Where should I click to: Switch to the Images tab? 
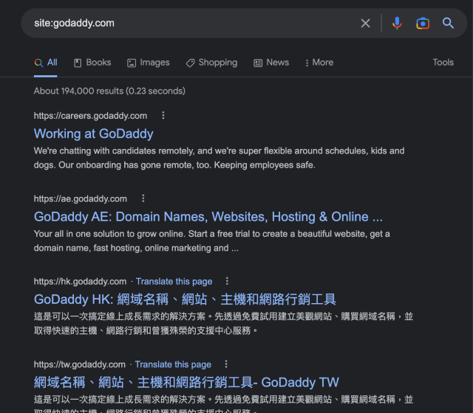click(148, 63)
